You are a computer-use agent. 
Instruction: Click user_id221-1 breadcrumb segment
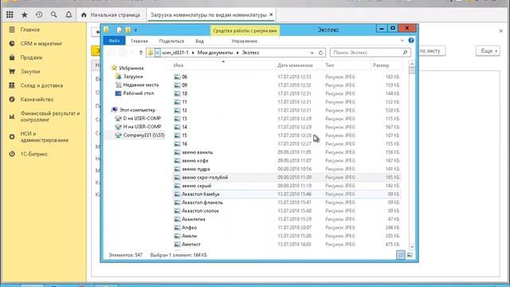(x=175, y=53)
